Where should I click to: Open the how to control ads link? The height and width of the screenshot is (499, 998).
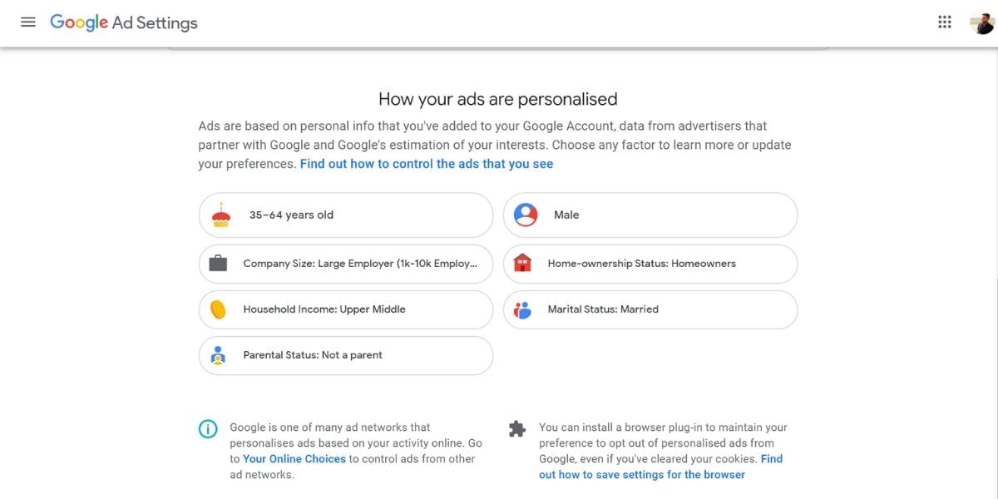427,164
